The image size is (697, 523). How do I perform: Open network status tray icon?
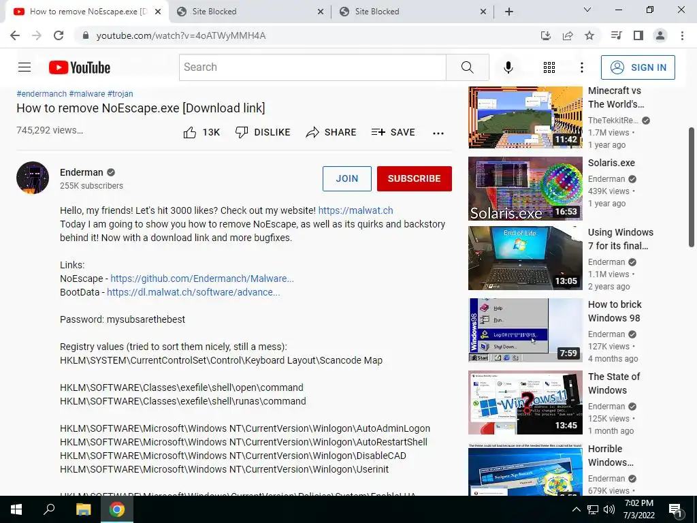593,509
